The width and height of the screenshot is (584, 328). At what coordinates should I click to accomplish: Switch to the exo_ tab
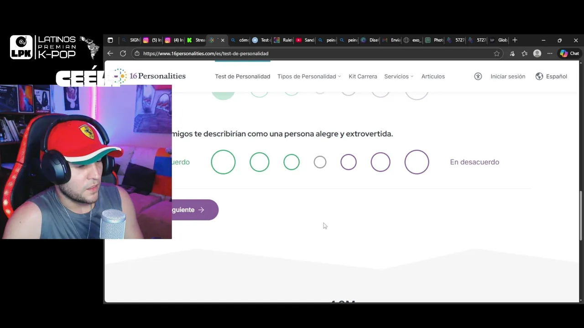[413, 40]
